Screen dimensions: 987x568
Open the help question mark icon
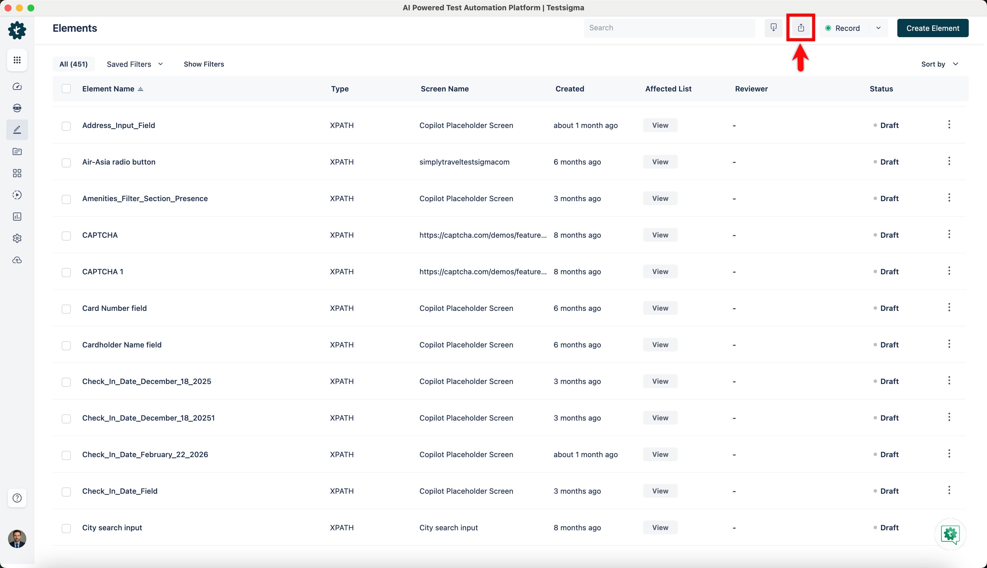pyautogui.click(x=17, y=498)
